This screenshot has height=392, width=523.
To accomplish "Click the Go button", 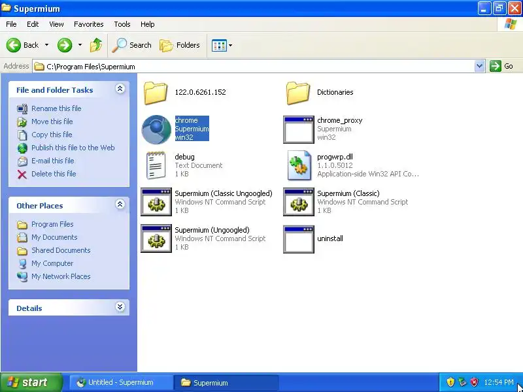I will pos(501,66).
